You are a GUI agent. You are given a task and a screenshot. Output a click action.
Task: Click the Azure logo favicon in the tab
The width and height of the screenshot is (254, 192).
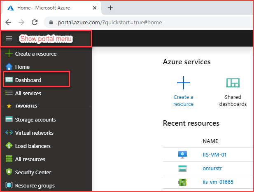tap(11, 8)
